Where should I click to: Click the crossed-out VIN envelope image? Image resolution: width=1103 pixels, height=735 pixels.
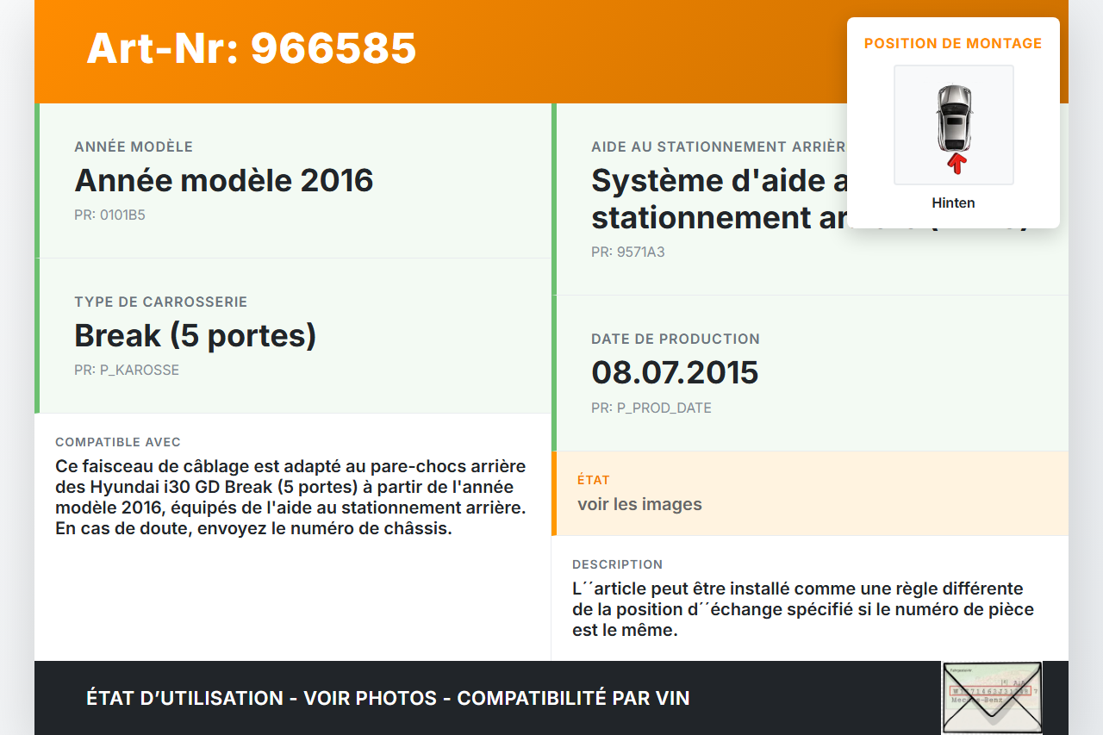click(x=991, y=697)
